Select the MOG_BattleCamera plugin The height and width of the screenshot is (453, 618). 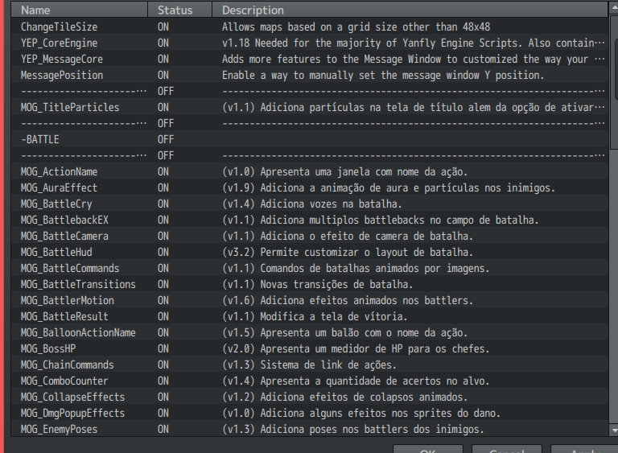[309, 237]
